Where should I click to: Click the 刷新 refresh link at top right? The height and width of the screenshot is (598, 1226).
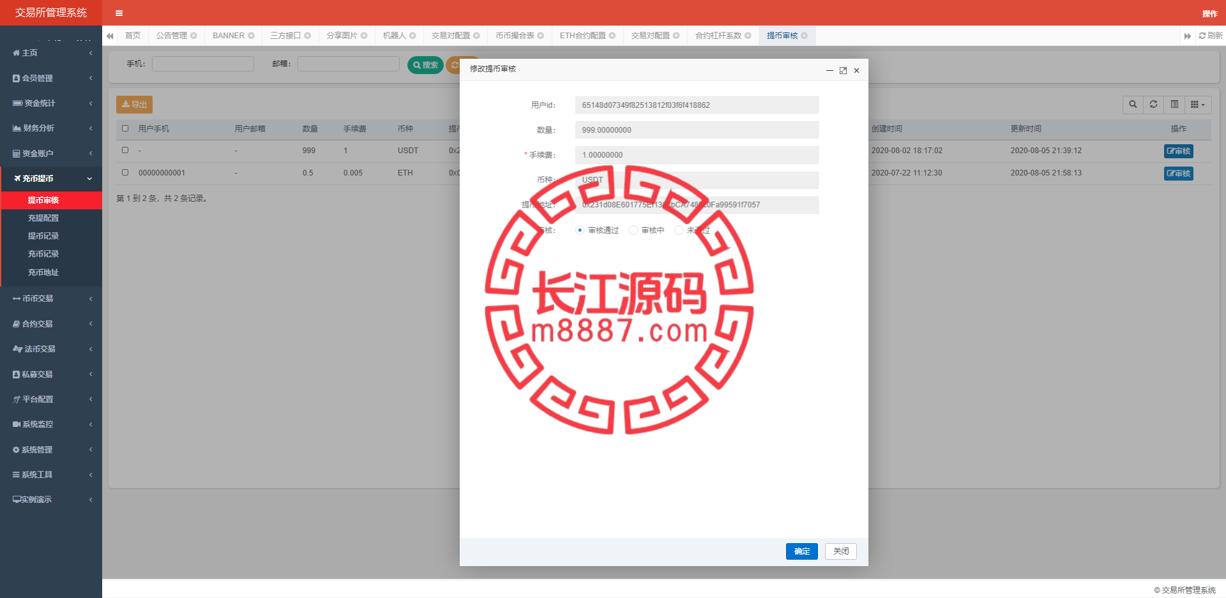tap(1211, 36)
